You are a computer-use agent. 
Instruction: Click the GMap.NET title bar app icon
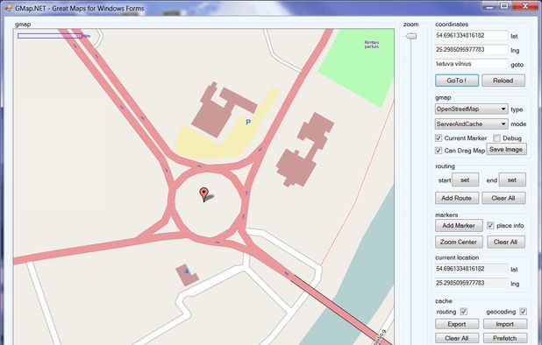pos(8,7)
